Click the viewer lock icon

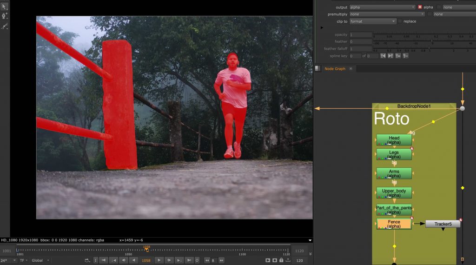[282, 260]
